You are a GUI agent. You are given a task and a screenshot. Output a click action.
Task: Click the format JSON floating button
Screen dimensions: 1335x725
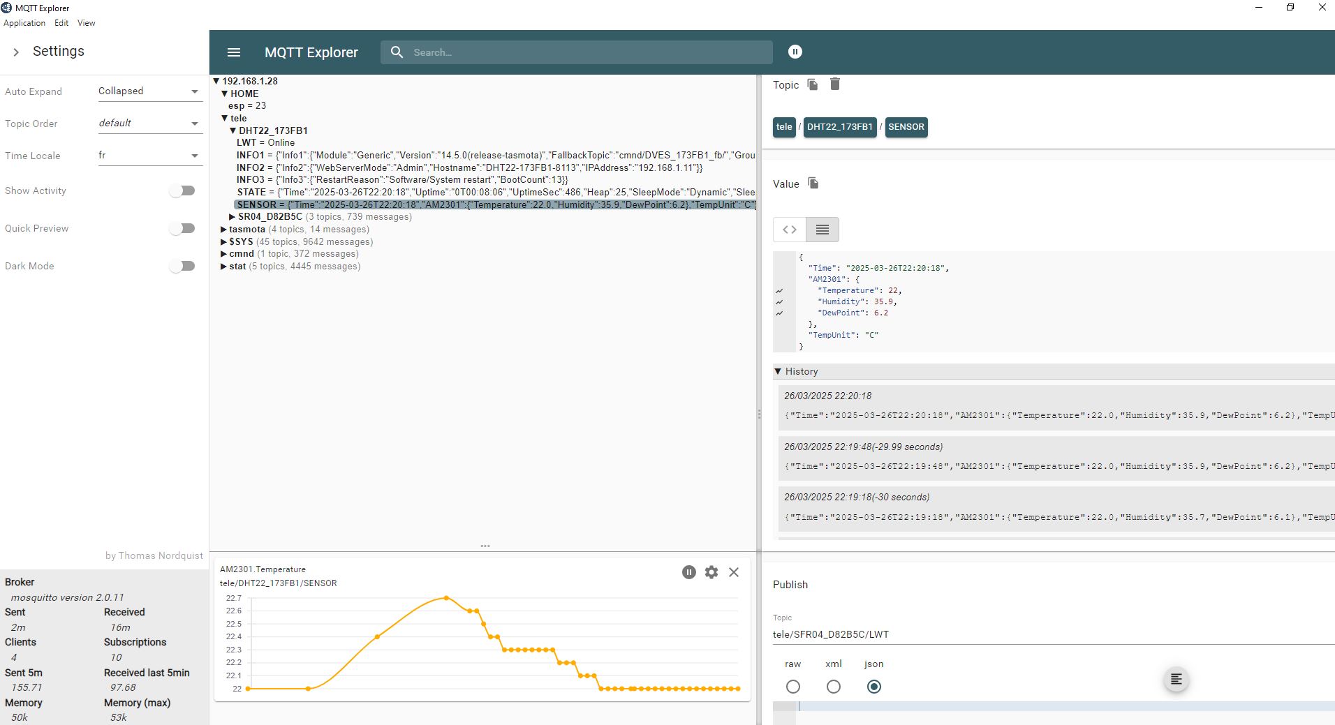(1177, 680)
